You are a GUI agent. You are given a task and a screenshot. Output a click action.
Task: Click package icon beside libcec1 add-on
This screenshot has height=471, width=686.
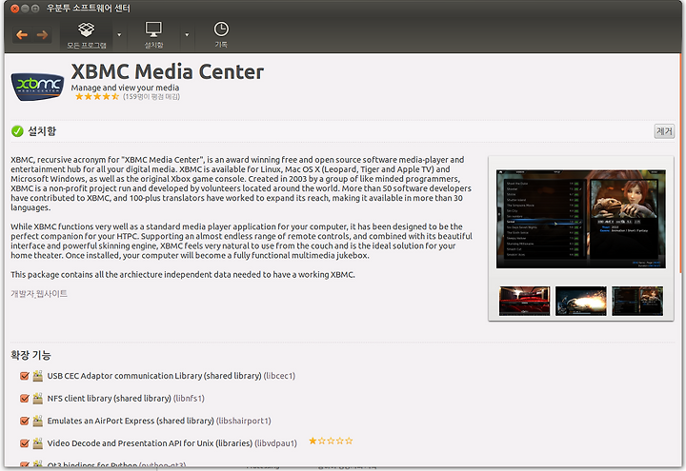tap(38, 376)
